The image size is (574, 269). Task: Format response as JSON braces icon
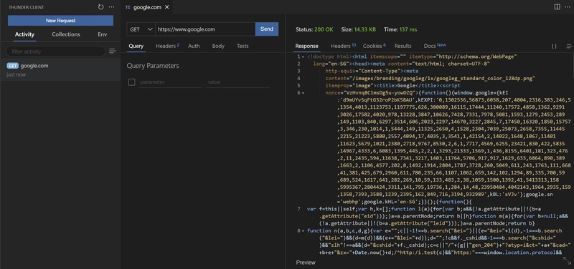pos(554,46)
